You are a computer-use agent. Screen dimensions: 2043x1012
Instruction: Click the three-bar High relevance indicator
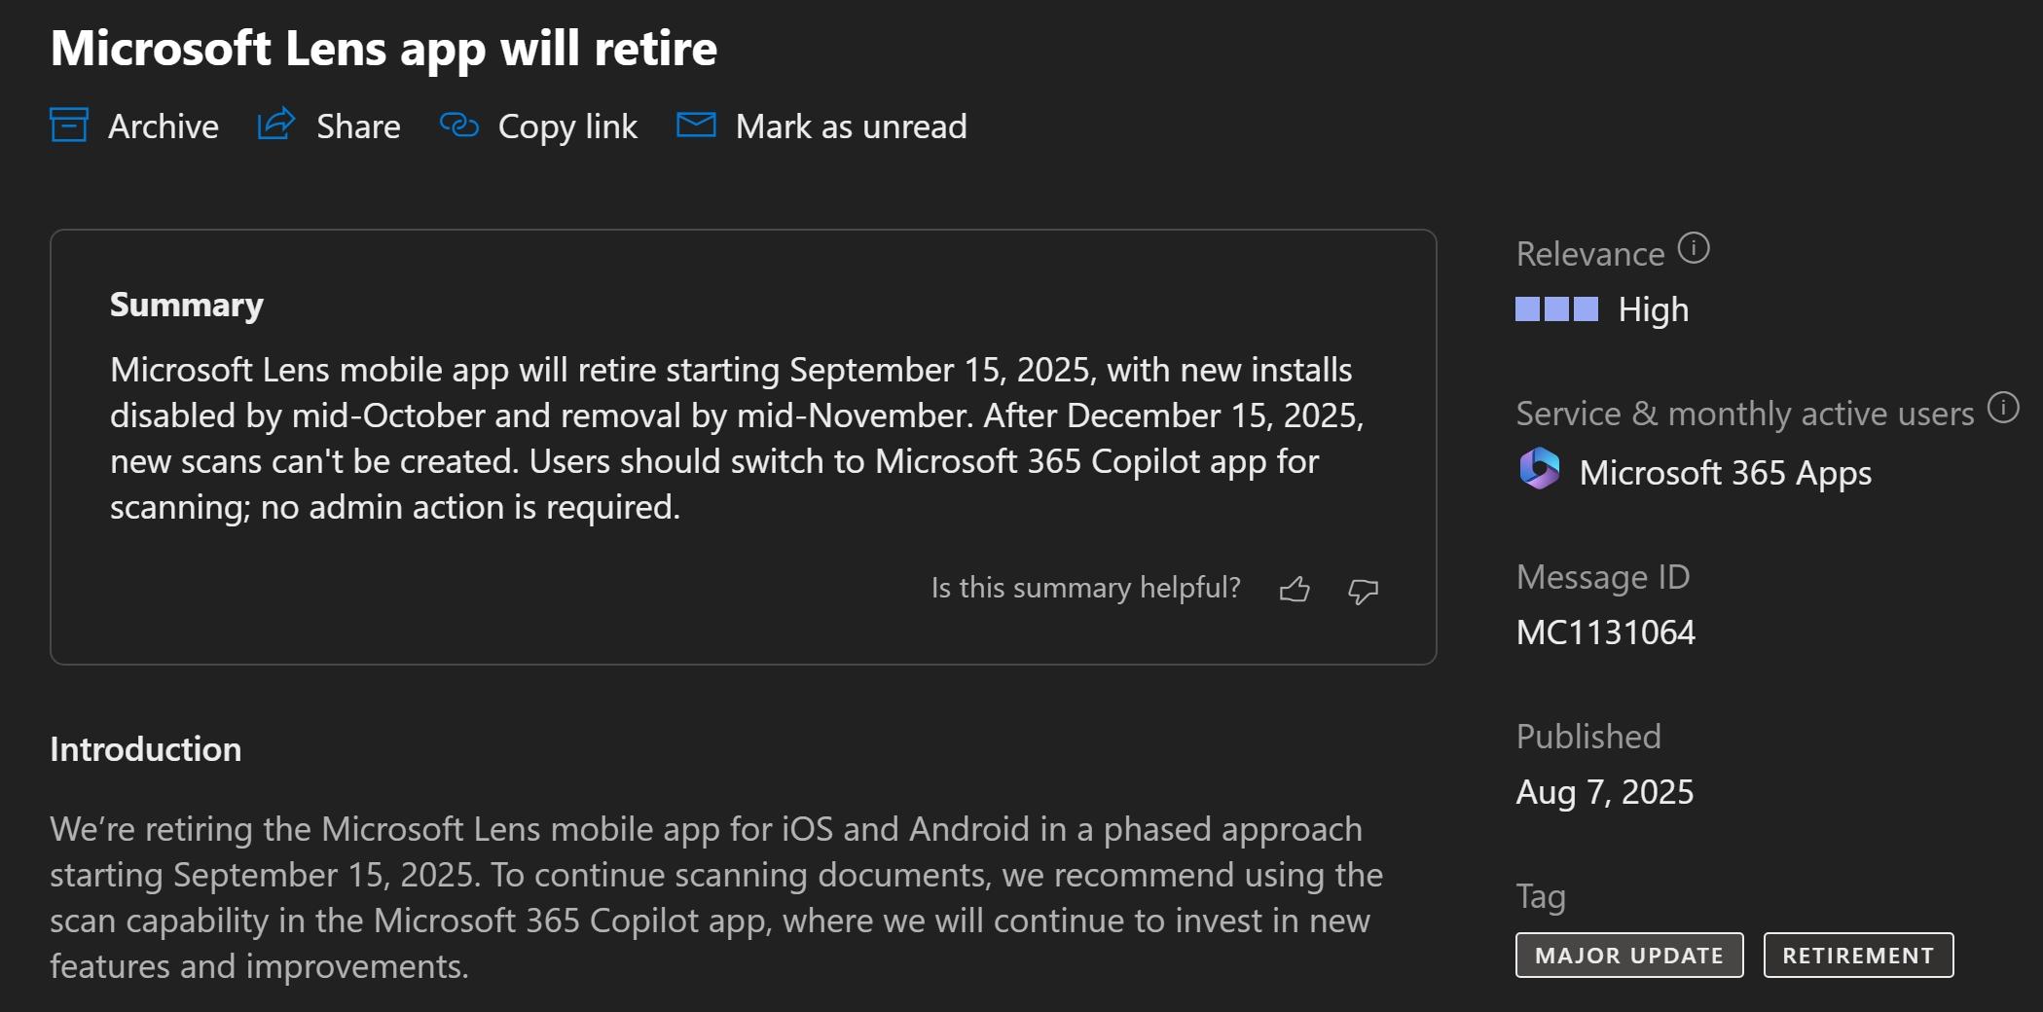point(1556,309)
